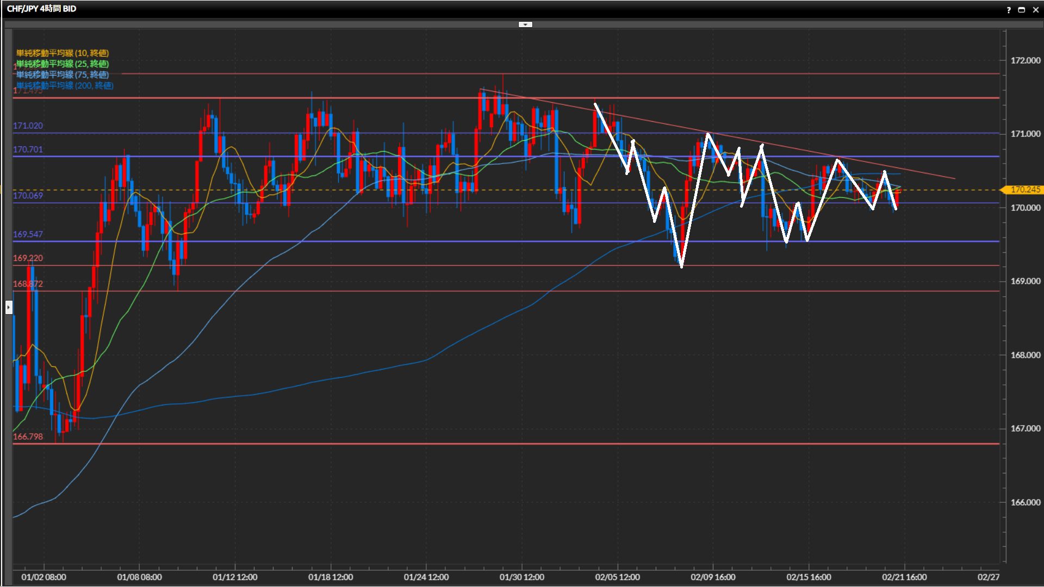Expand the left side panel arrow
Viewport: 1044px width, 587px height.
pos(9,308)
